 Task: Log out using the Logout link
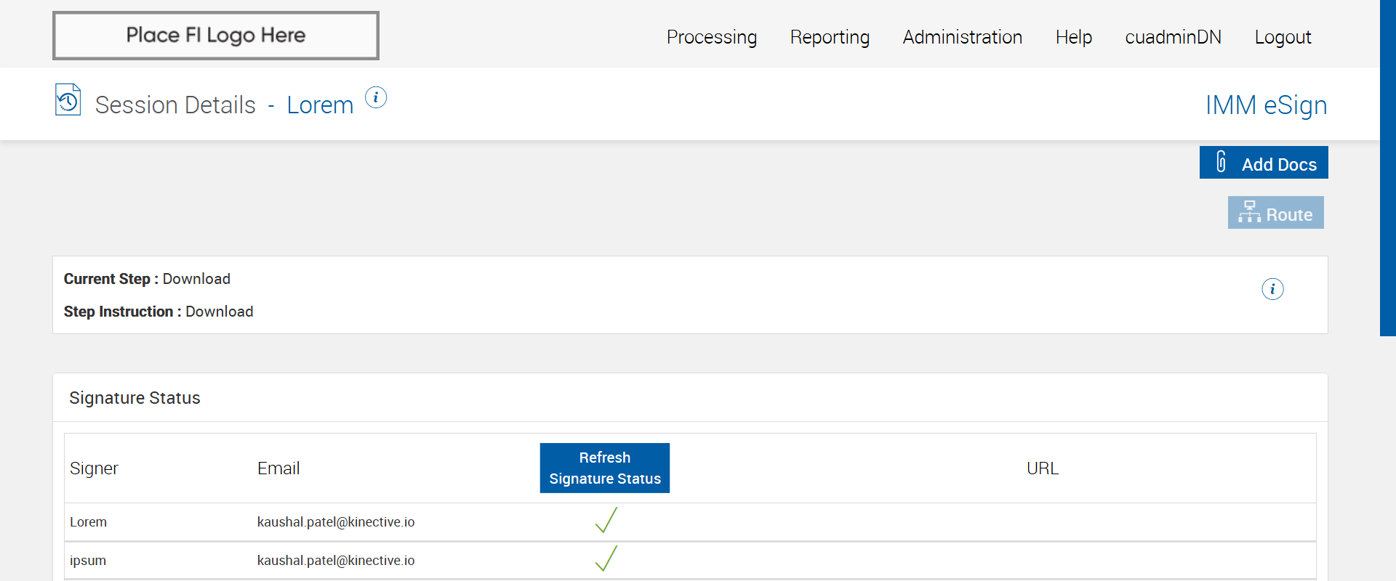click(1283, 37)
